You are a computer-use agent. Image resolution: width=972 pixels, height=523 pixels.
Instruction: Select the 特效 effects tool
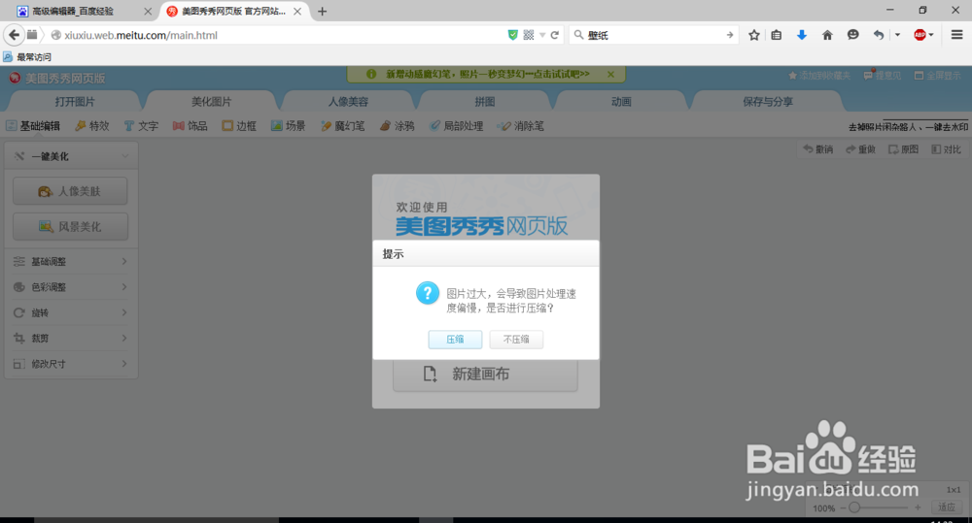tap(92, 125)
